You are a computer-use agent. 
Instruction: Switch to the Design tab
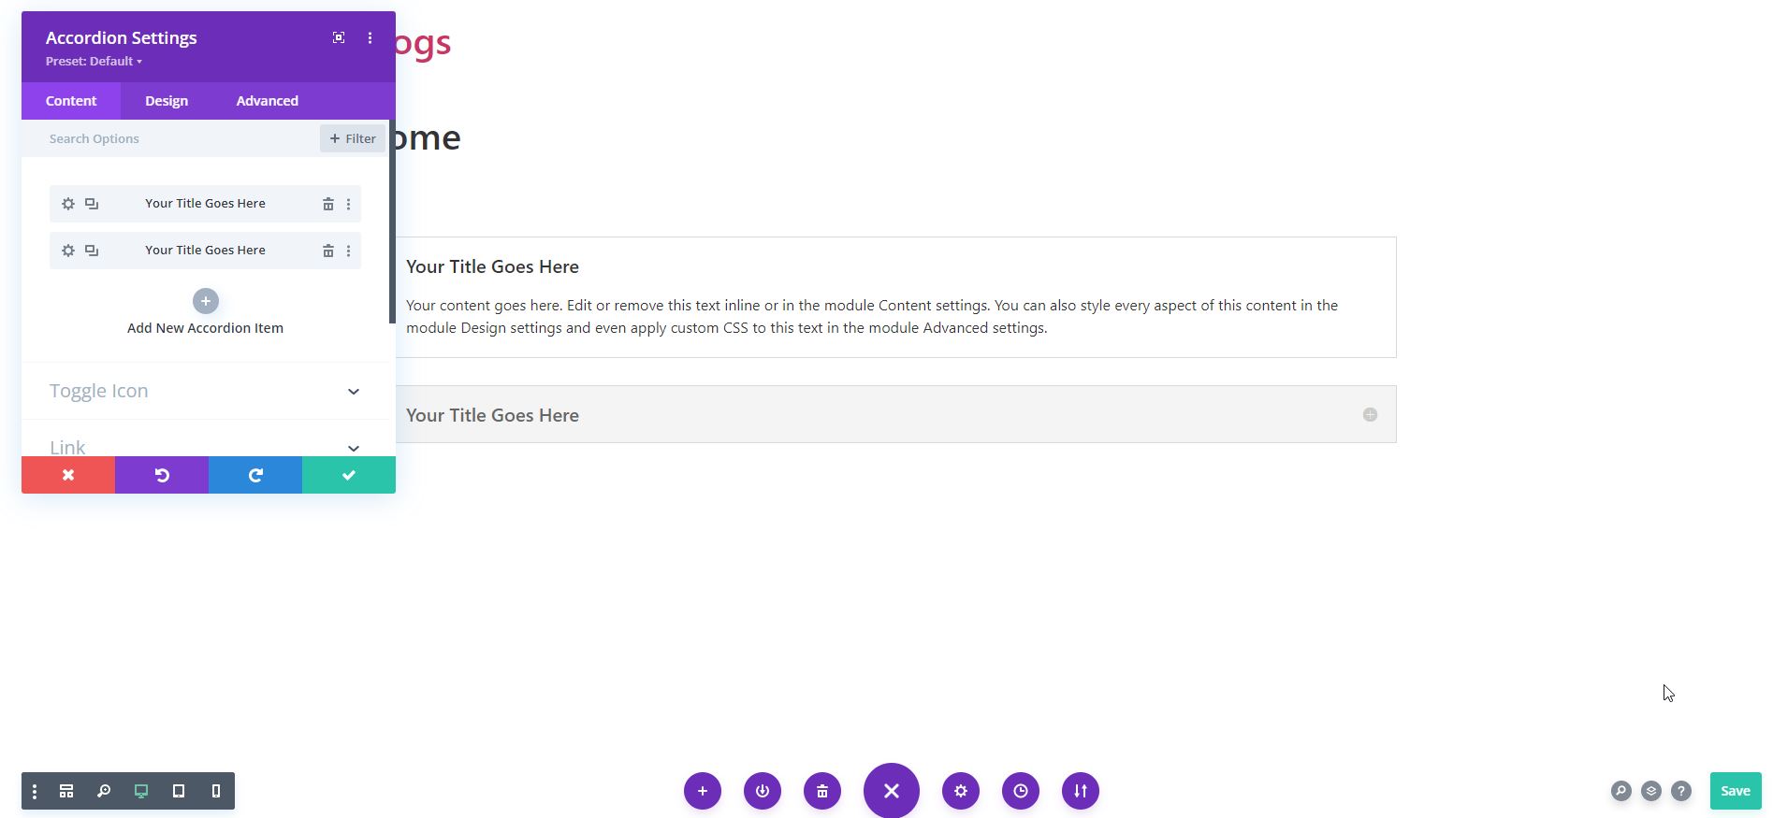click(167, 101)
